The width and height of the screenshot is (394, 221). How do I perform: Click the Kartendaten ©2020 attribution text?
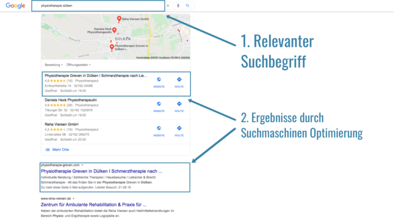point(163,58)
